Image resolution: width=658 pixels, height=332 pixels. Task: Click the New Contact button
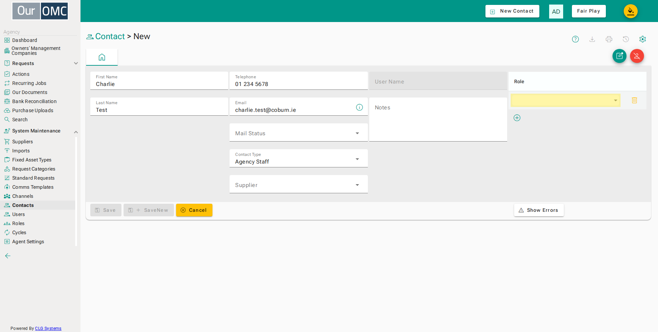coord(512,11)
